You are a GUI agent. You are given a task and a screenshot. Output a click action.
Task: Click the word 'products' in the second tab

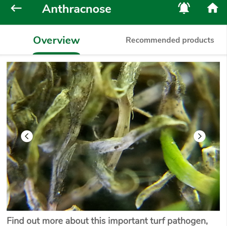click(x=198, y=40)
